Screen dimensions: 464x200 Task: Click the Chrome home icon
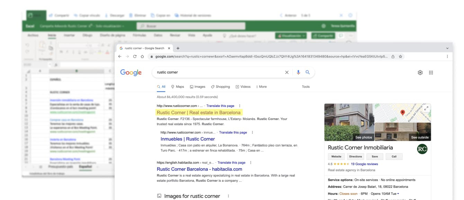[x=142, y=57]
